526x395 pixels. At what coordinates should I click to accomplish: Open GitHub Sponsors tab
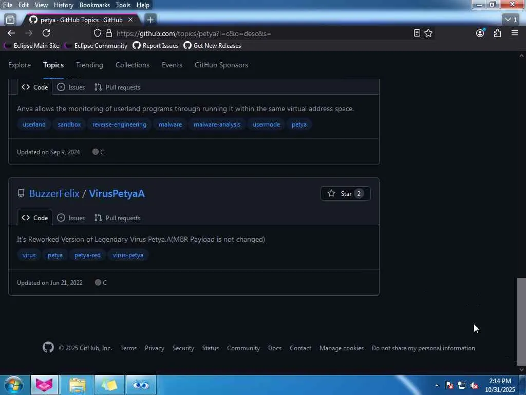(221, 65)
